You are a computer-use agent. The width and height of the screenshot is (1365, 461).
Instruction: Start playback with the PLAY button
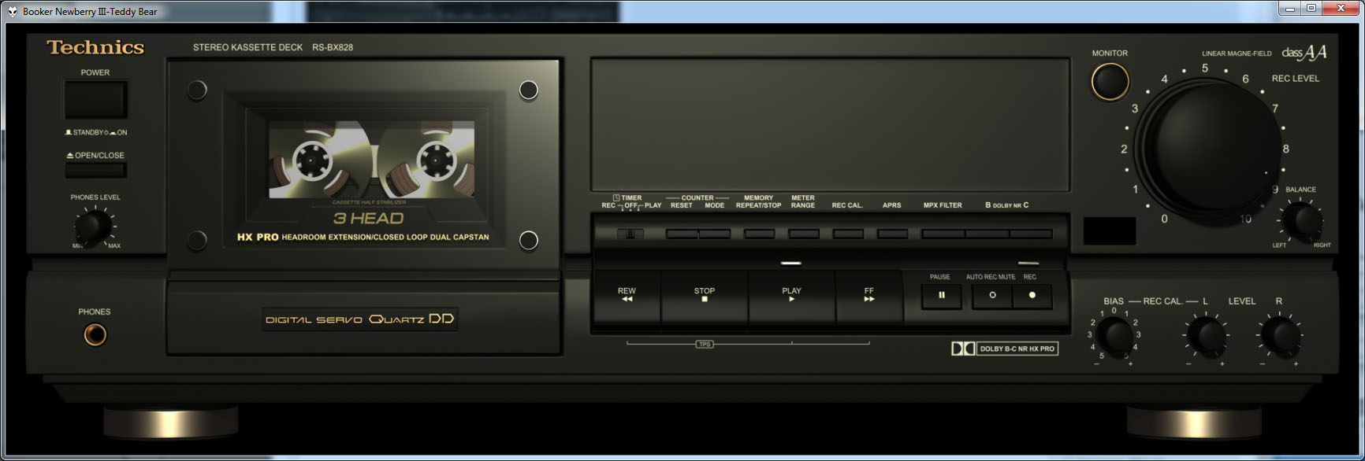pyautogui.click(x=791, y=296)
